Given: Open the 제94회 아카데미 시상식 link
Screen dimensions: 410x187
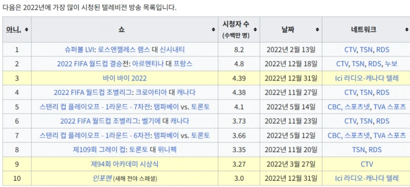Looking at the screenshot, I should 125,165.
